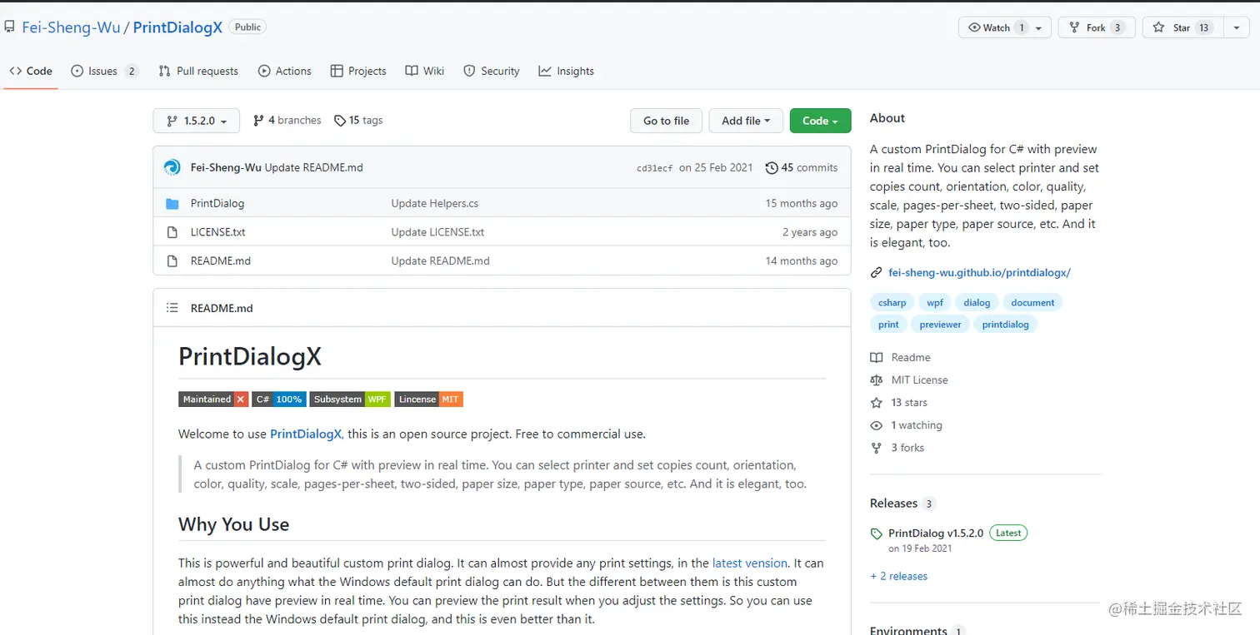1260x635 pixels.
Task: Click the Public visibility label
Action: pyautogui.click(x=247, y=27)
